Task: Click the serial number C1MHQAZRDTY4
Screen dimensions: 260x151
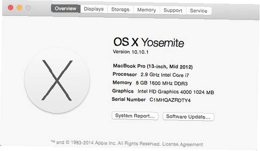Action: tap(170, 100)
